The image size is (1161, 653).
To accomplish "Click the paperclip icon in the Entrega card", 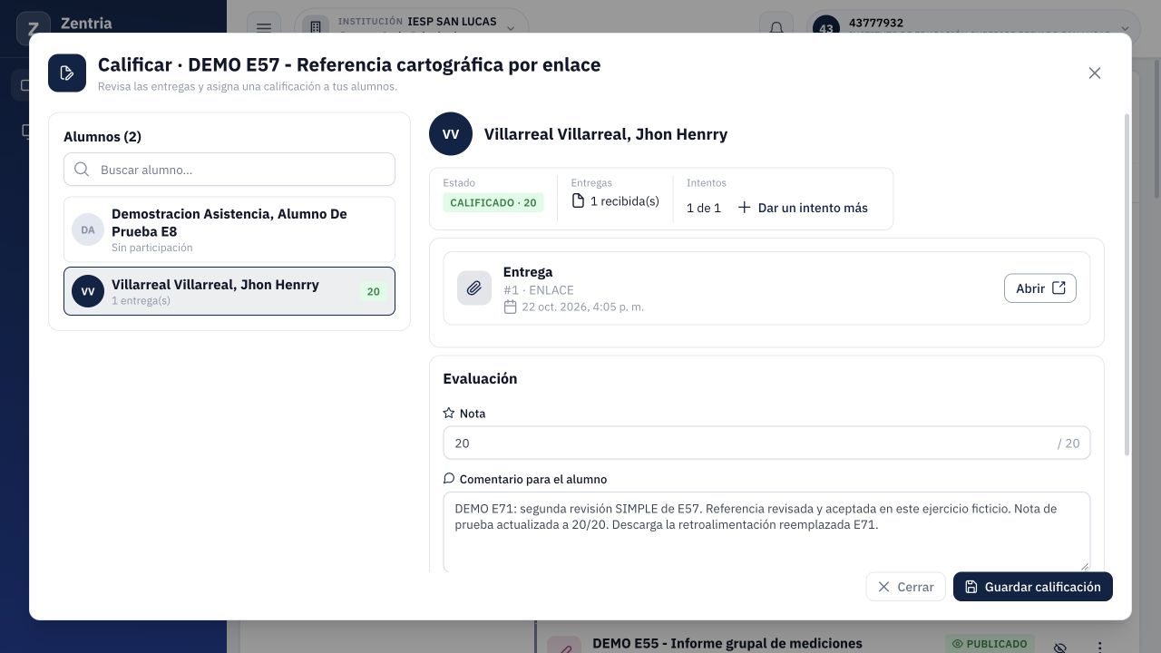I will pos(474,288).
